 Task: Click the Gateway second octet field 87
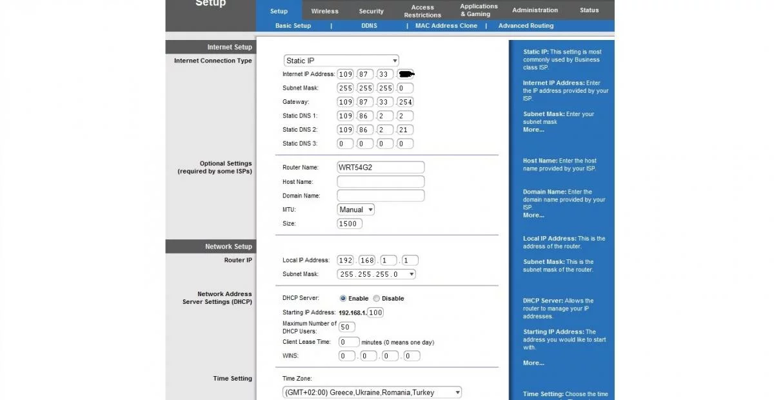[x=366, y=102]
